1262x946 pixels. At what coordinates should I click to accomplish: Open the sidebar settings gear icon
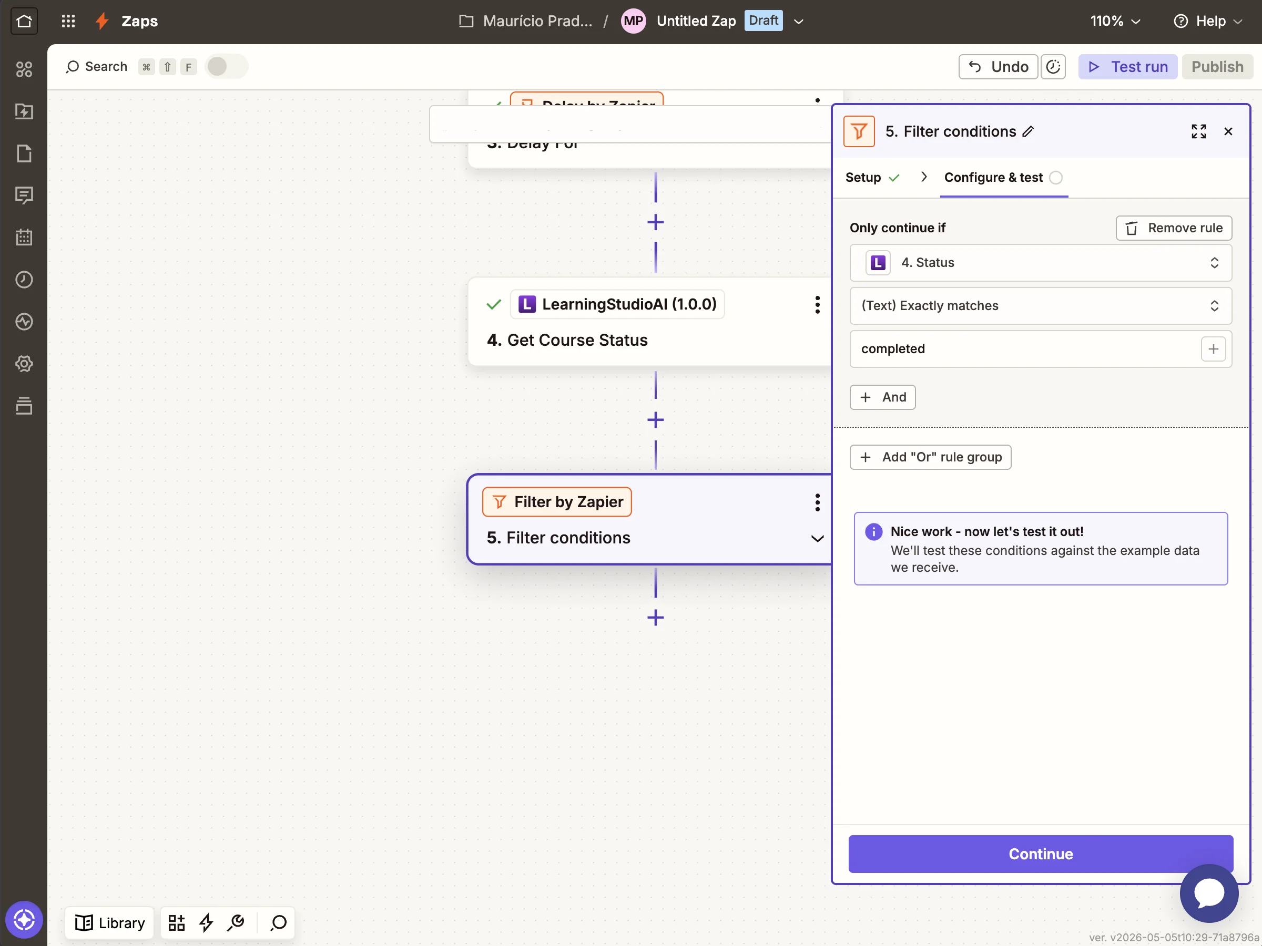(x=24, y=364)
